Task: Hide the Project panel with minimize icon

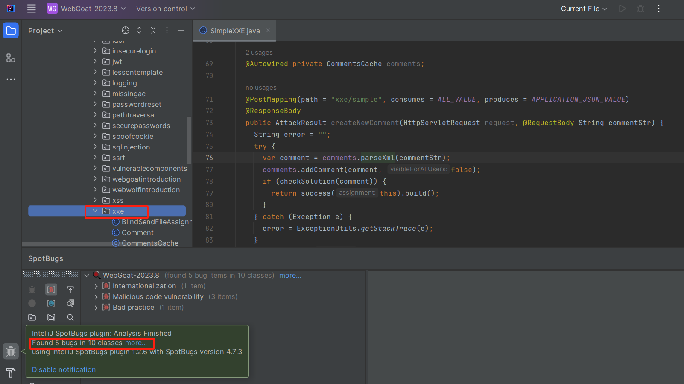Action: pyautogui.click(x=181, y=30)
